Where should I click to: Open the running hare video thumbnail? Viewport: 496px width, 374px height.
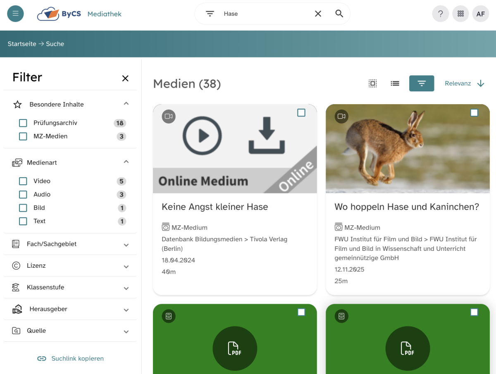coord(407,149)
